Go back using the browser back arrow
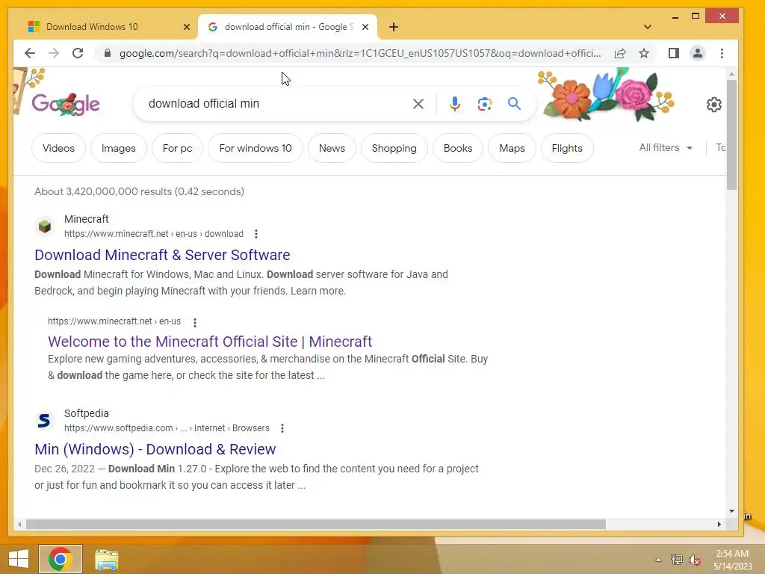The image size is (765, 574). point(30,53)
